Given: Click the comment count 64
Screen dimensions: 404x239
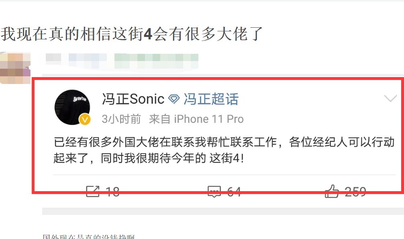Looking at the screenshot, I should (x=234, y=192).
